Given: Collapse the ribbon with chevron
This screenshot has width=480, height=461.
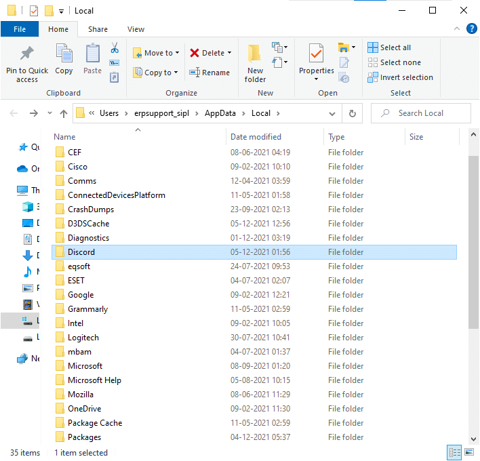Looking at the screenshot, I should [x=457, y=28].
